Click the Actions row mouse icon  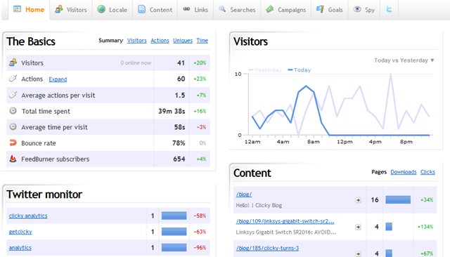click(13, 79)
